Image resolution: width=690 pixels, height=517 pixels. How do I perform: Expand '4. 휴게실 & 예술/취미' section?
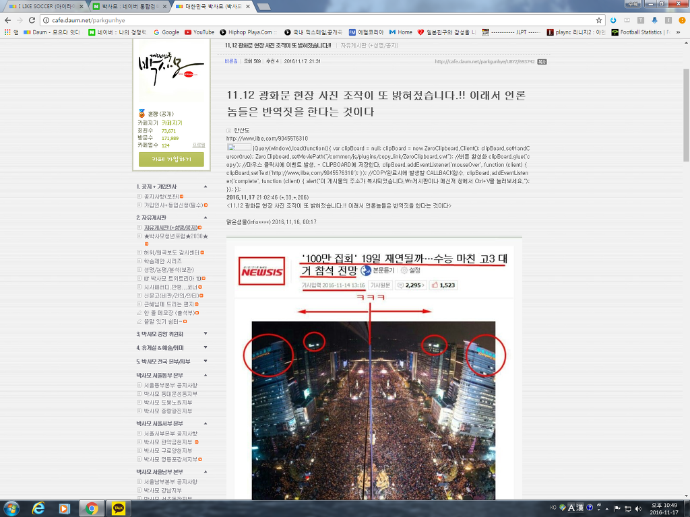206,347
